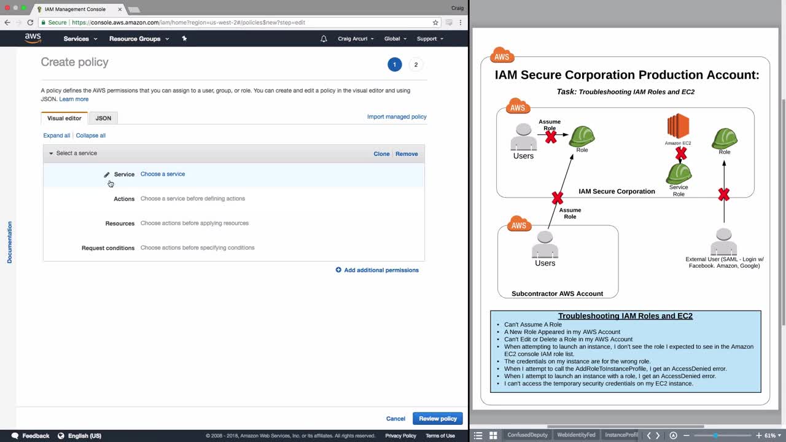Switch to the Visual editor tab

(64, 118)
